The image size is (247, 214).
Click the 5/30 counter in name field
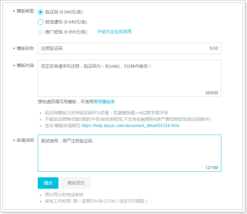point(213,48)
